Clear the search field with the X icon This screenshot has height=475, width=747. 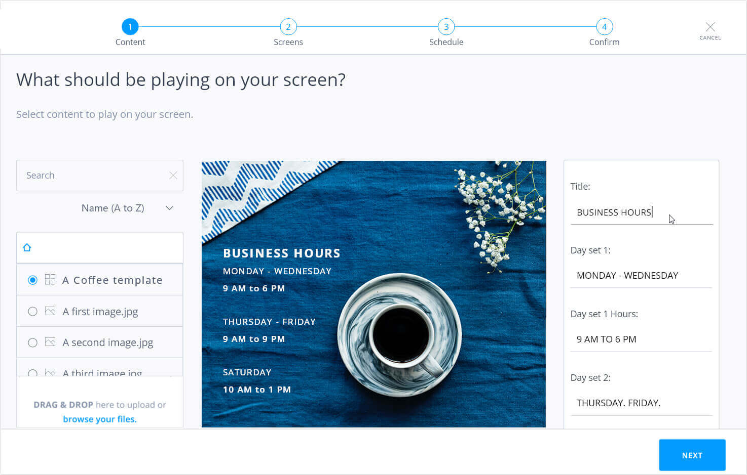173,176
